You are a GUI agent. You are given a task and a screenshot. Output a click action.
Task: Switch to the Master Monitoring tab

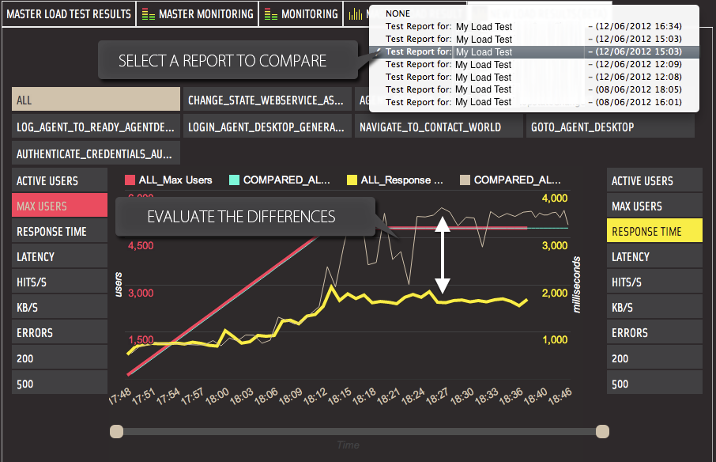[x=198, y=14]
